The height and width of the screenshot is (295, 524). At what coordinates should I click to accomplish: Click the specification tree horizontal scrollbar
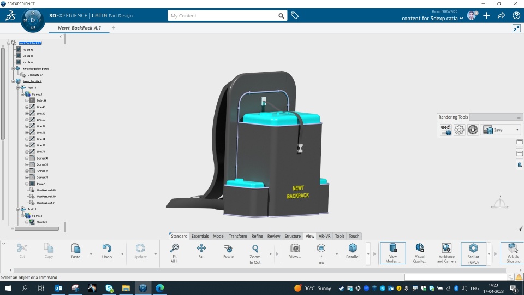tap(37, 229)
